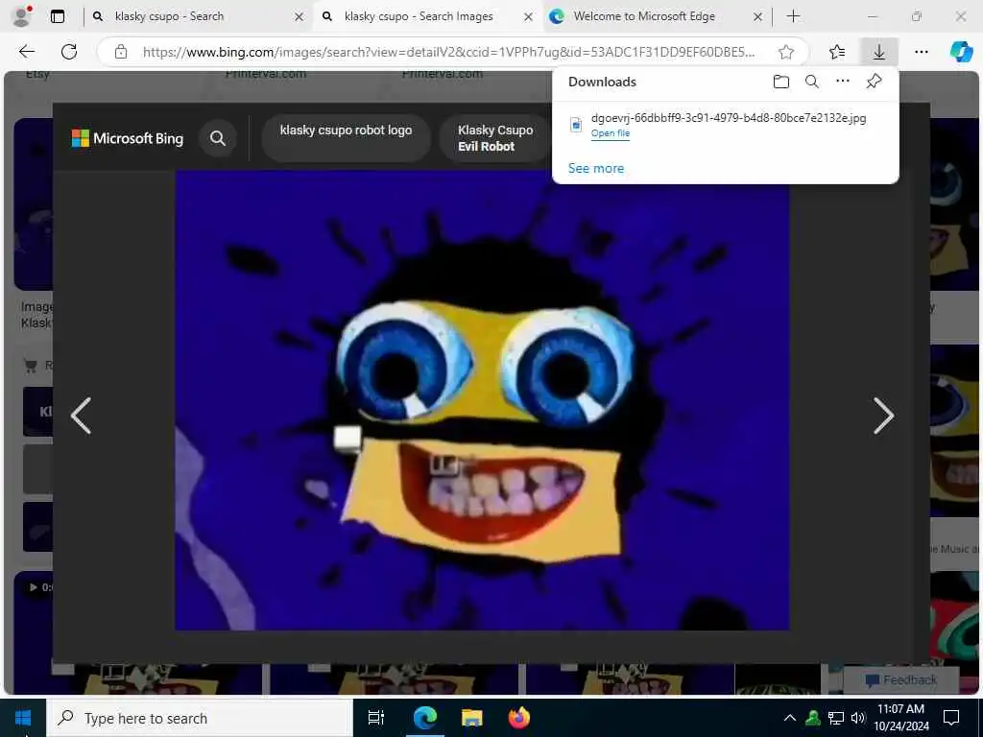The width and height of the screenshot is (983, 737).
Task: Close the "Welcome to Microsoft Edge" tab
Action: tap(757, 17)
